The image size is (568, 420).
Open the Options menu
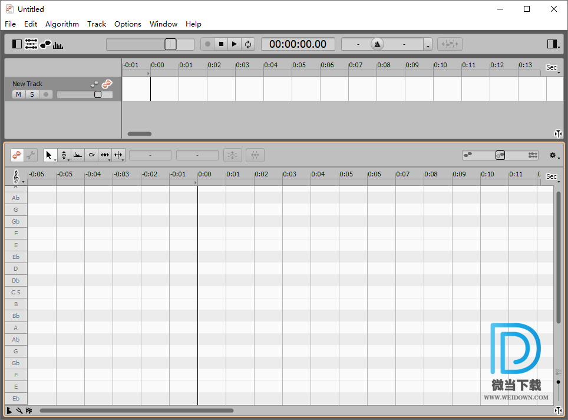(127, 24)
